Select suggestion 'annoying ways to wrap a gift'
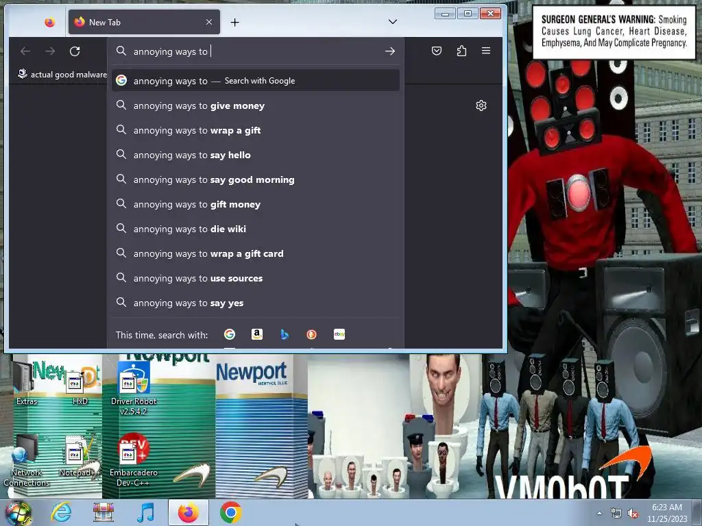702x526 pixels. (255, 130)
